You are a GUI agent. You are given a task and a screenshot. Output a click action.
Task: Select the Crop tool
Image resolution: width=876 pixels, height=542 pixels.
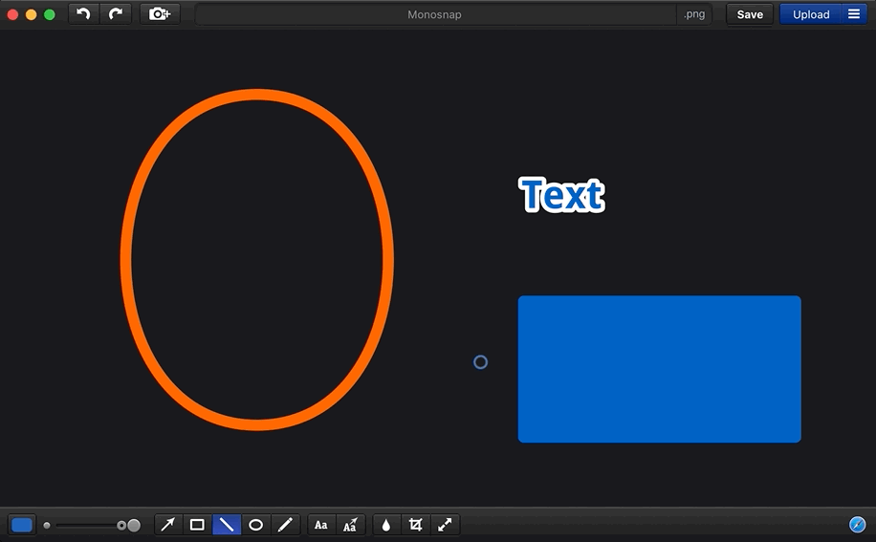pyautogui.click(x=416, y=525)
